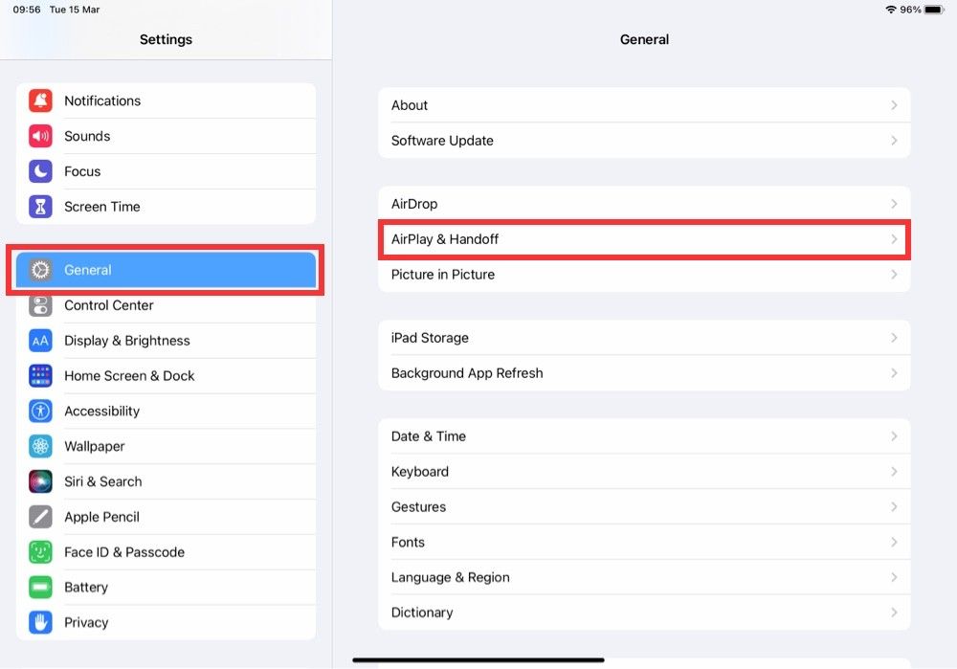Click the General gear icon
This screenshot has width=957, height=669.
point(40,270)
